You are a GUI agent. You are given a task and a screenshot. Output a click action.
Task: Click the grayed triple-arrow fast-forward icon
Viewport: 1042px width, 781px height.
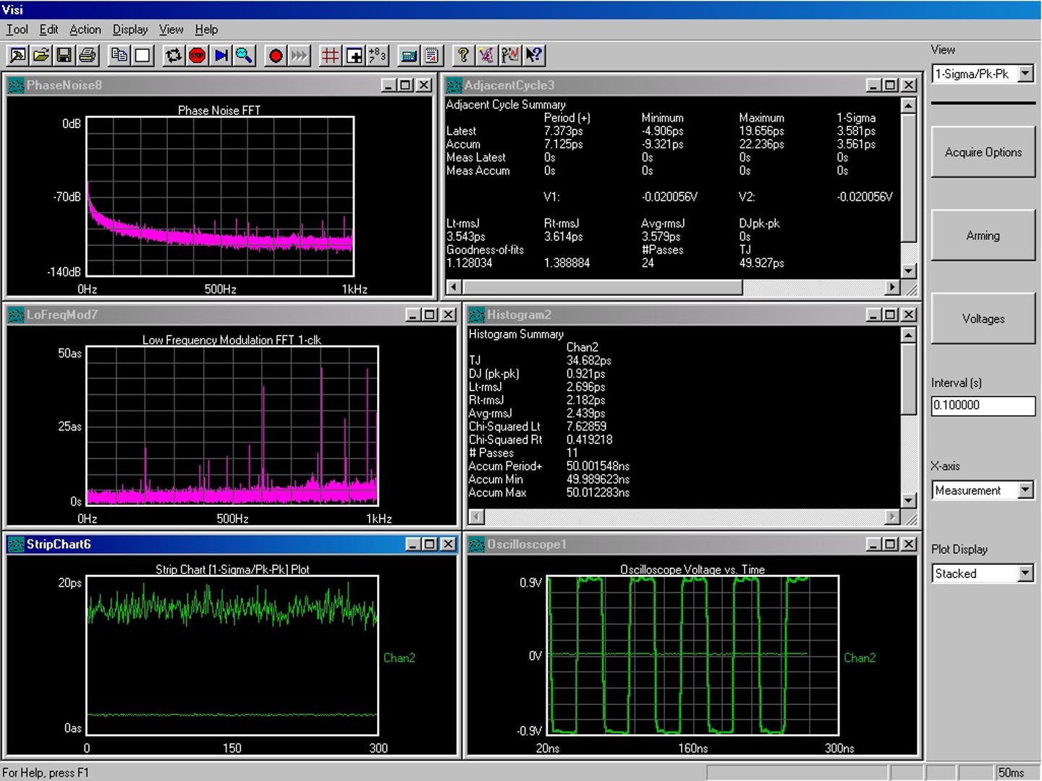299,55
